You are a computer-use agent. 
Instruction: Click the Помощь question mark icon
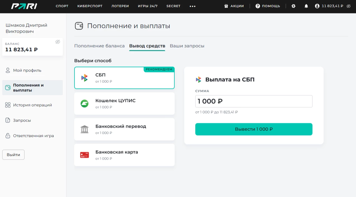point(258,6)
